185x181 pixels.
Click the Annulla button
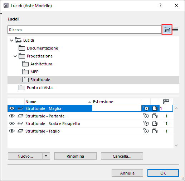[x=127, y=173]
